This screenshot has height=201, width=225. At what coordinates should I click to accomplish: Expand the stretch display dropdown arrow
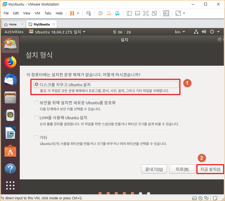click(184, 13)
